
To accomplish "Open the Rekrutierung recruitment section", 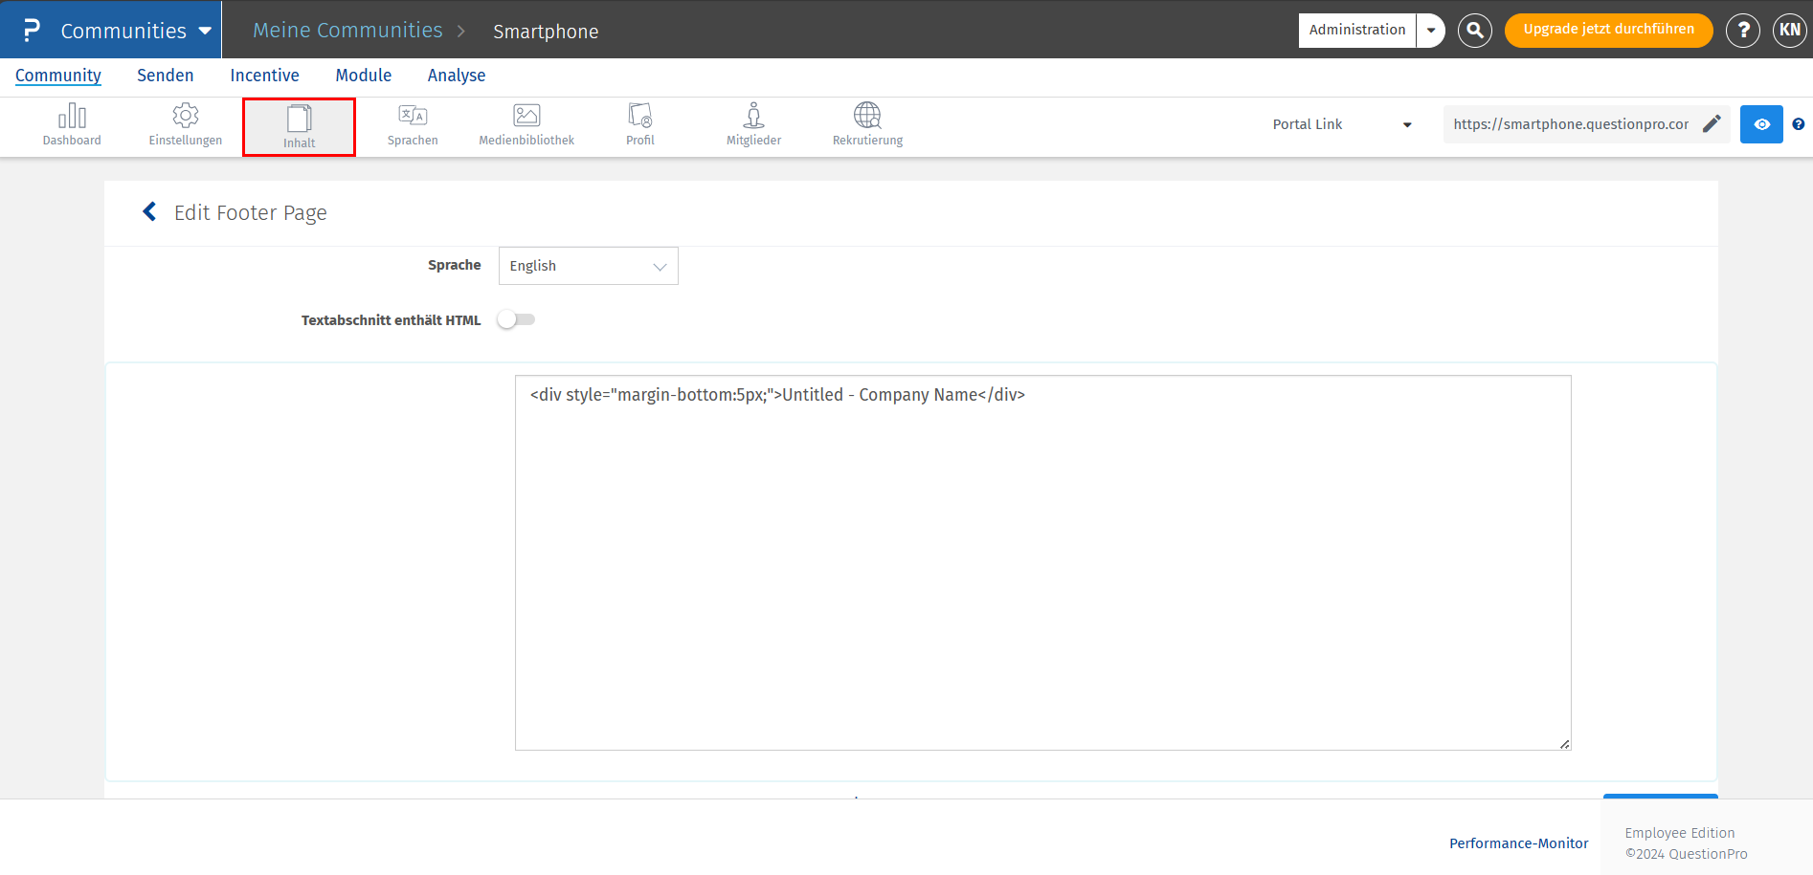I will point(867,124).
